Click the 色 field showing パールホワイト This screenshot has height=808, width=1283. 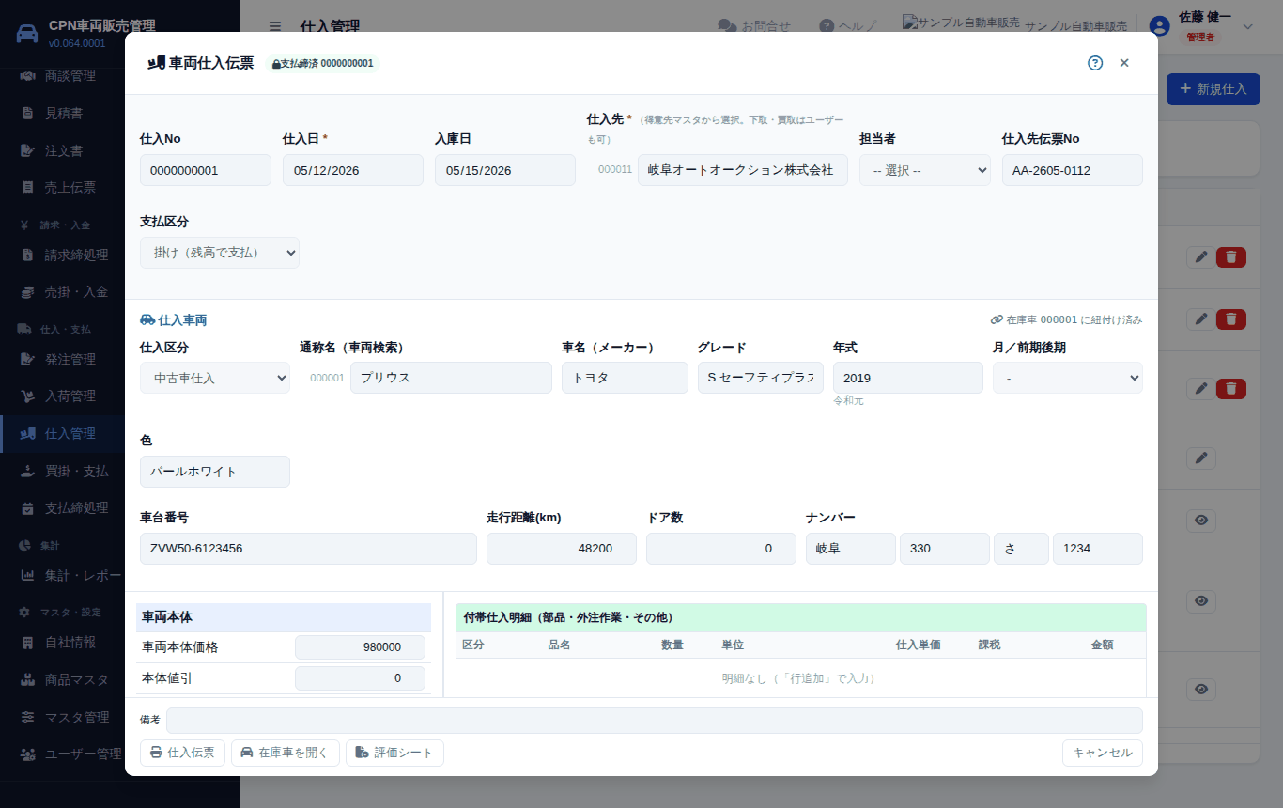215,472
